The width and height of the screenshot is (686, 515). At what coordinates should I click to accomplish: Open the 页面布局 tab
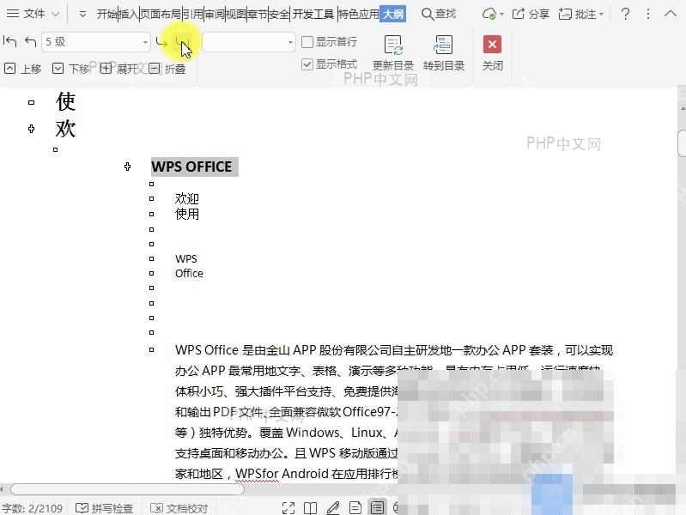coord(161,14)
